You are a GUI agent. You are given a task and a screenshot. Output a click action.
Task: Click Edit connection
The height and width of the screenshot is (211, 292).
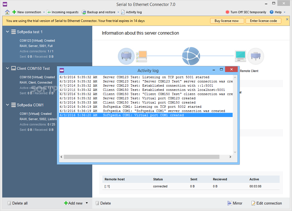point(266,203)
